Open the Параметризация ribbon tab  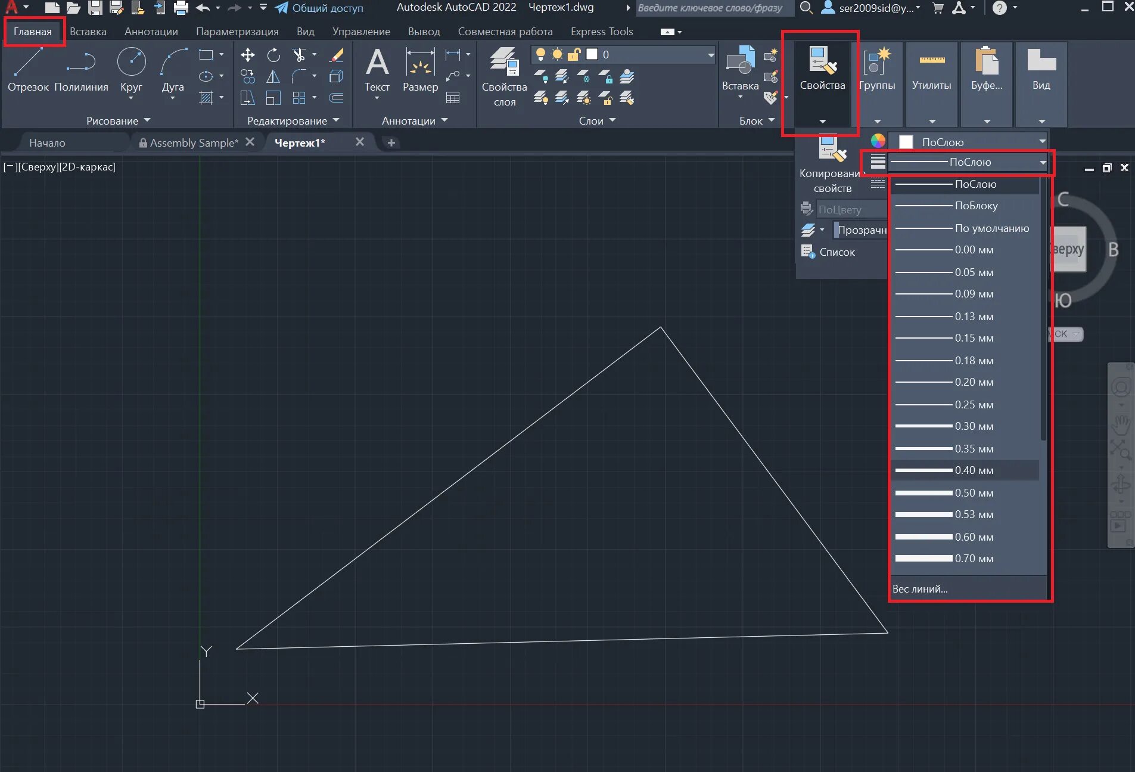(x=237, y=32)
